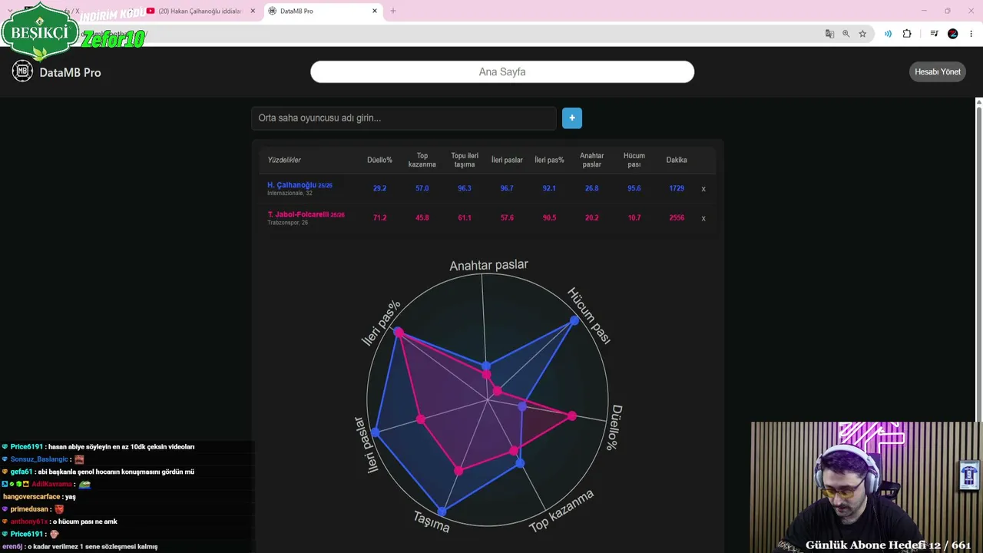Click the blue audio extension icon in toolbar

coord(888,34)
